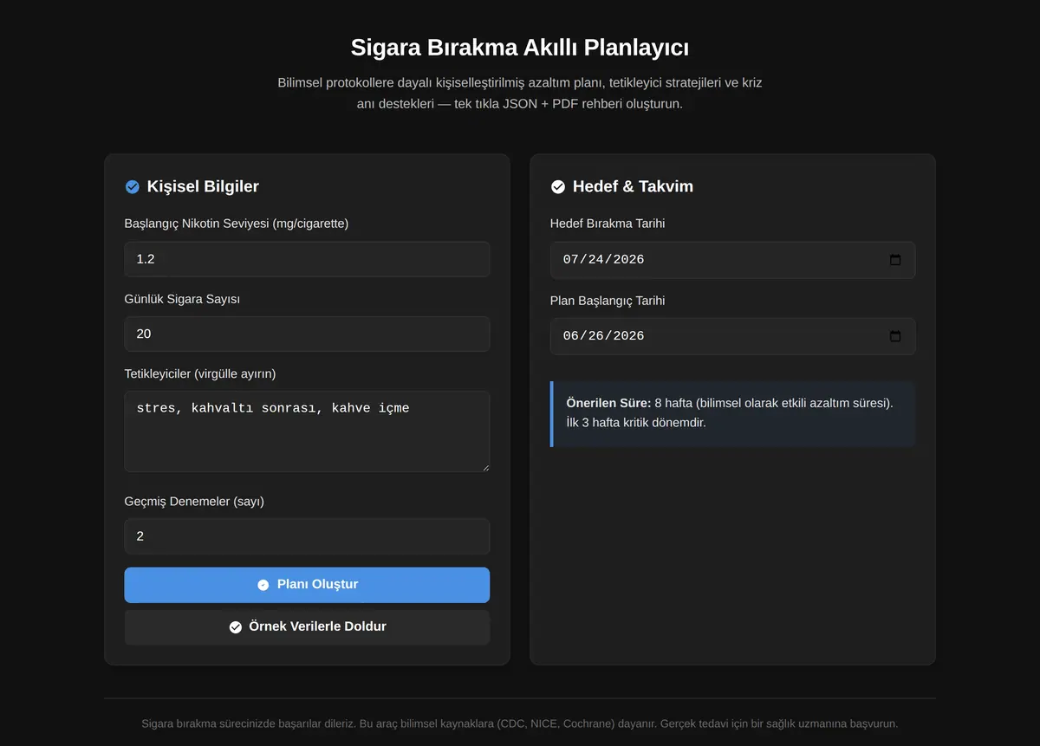Click the 'Plan Başlangıç Tarihi' label
1040x746 pixels.
[608, 301]
